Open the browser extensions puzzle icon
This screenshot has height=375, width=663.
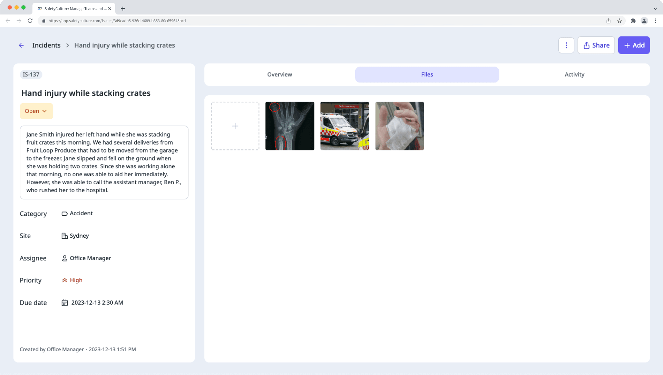point(633,21)
